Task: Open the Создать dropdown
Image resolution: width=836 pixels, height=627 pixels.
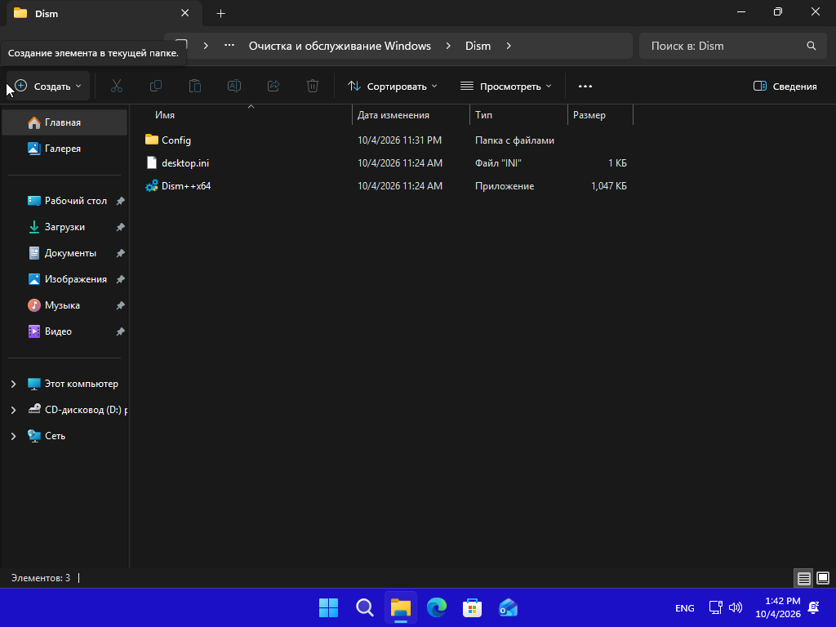Action: pyautogui.click(x=47, y=87)
